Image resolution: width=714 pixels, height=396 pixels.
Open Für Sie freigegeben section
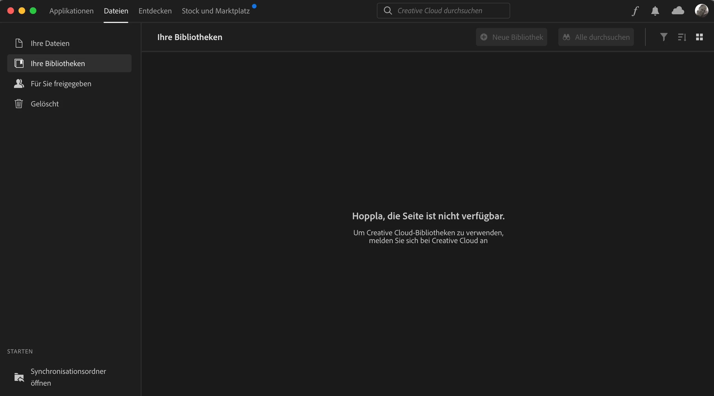[x=61, y=84]
